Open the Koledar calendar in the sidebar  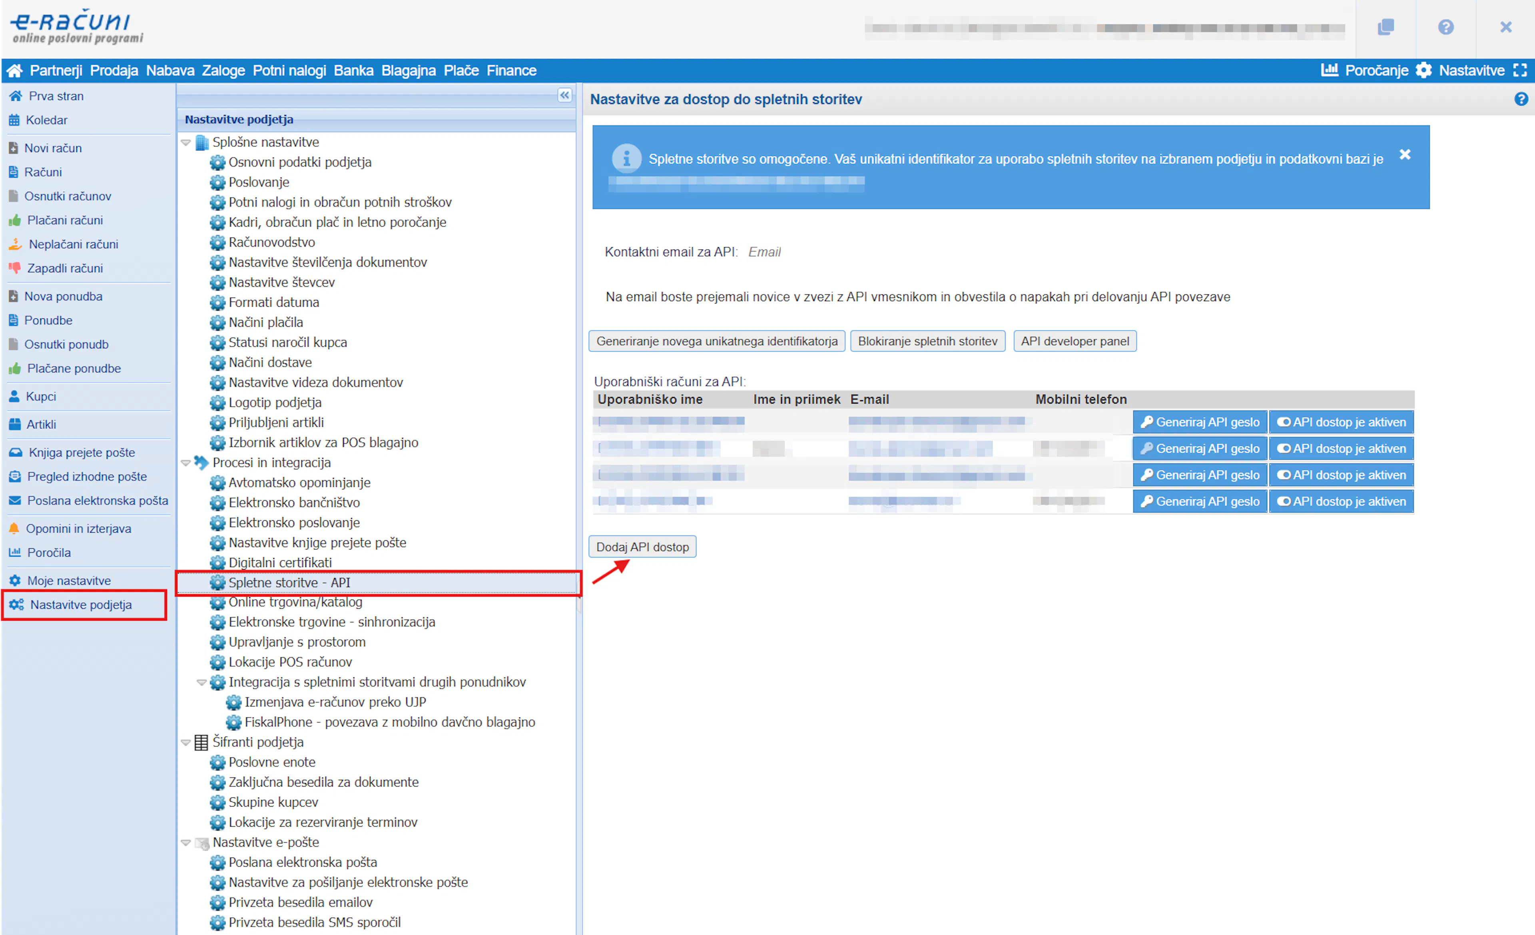pyautogui.click(x=46, y=120)
